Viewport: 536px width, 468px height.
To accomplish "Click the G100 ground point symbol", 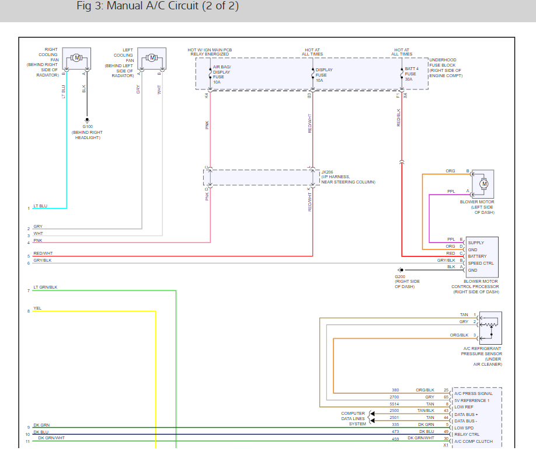I will (87, 119).
